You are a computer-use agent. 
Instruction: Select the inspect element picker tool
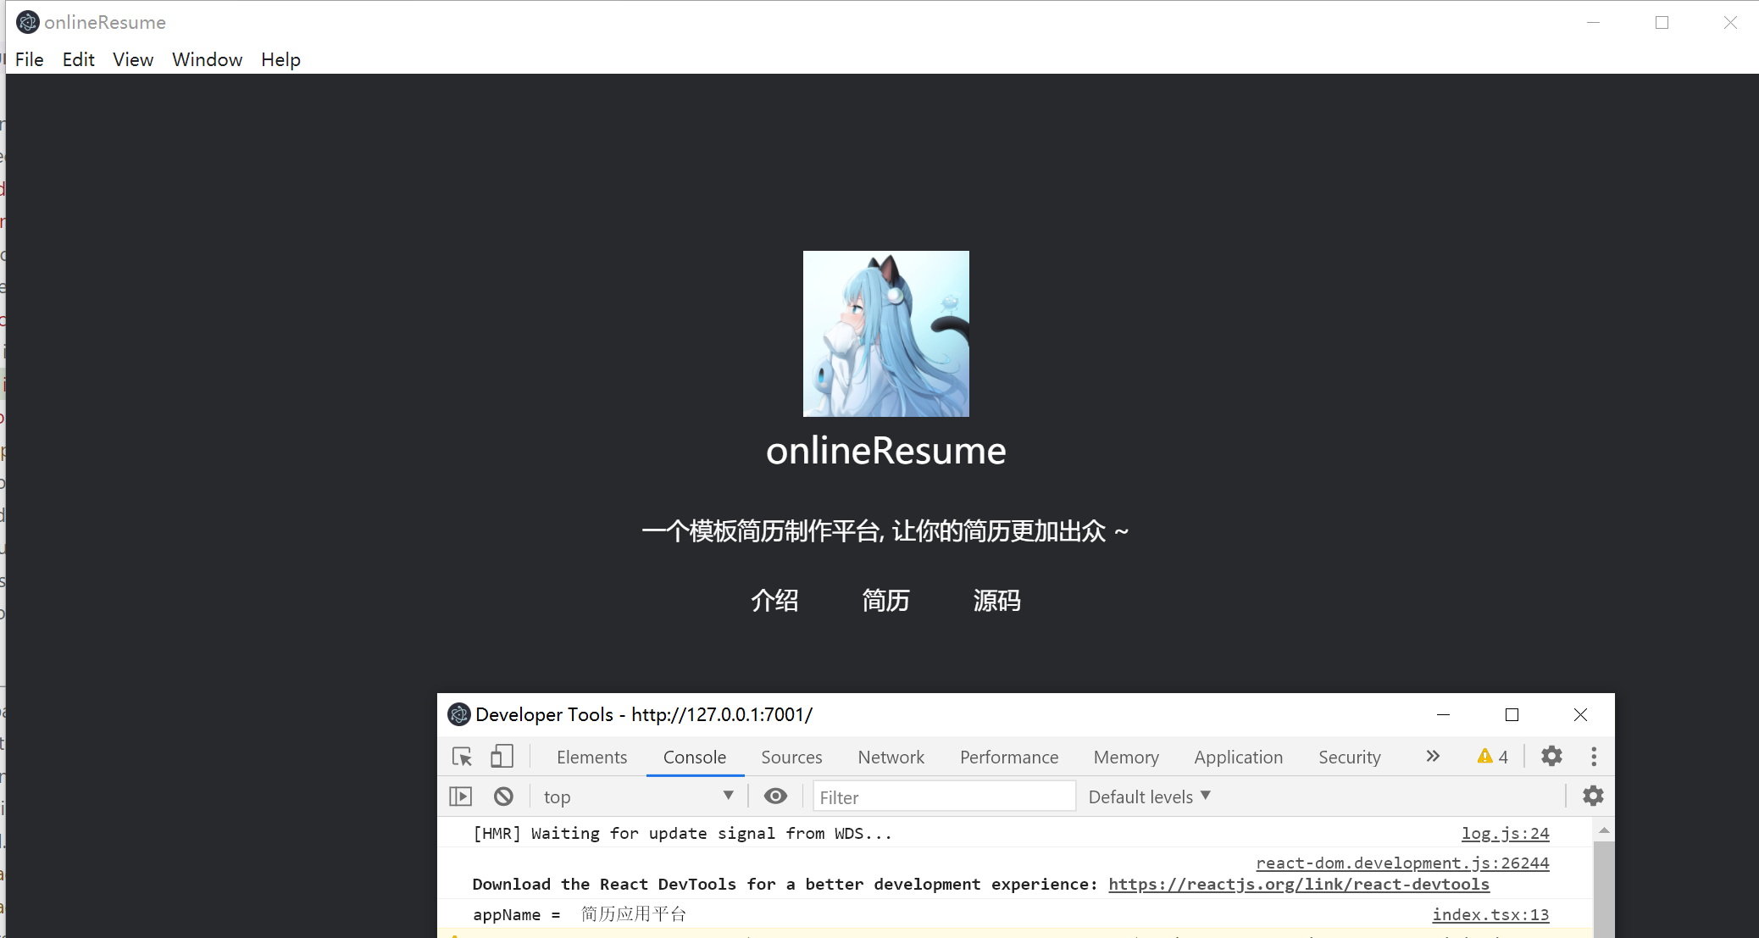coord(461,757)
